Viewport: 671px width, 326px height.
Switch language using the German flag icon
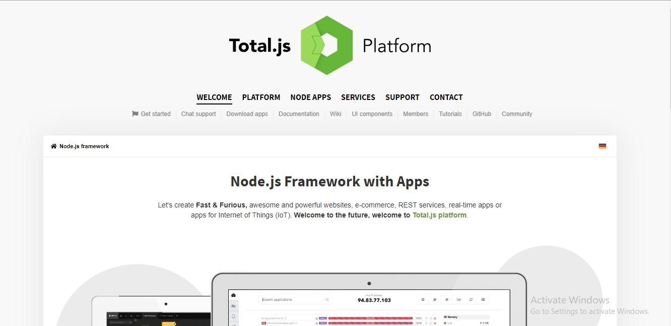coord(602,146)
